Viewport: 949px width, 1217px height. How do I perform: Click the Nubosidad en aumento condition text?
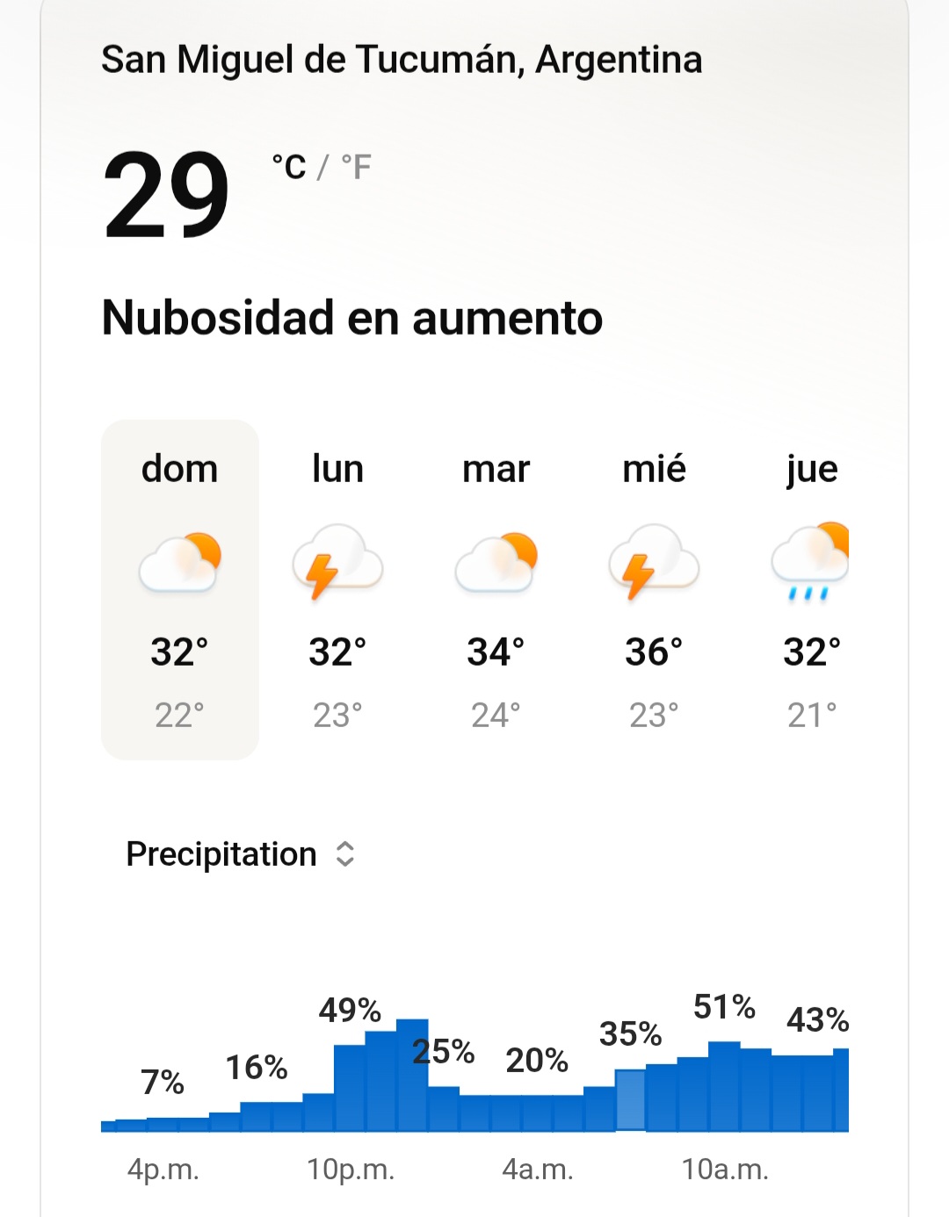pos(352,318)
